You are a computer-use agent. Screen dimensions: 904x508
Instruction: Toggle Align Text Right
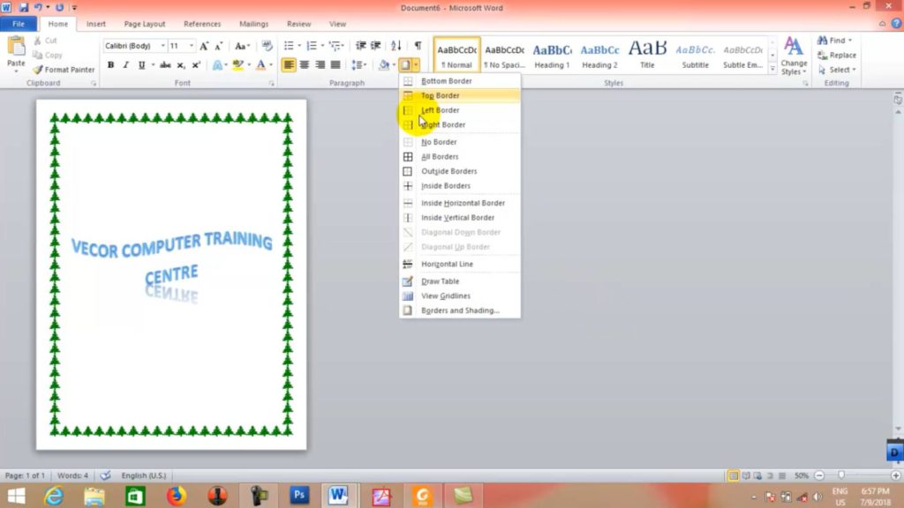point(320,65)
